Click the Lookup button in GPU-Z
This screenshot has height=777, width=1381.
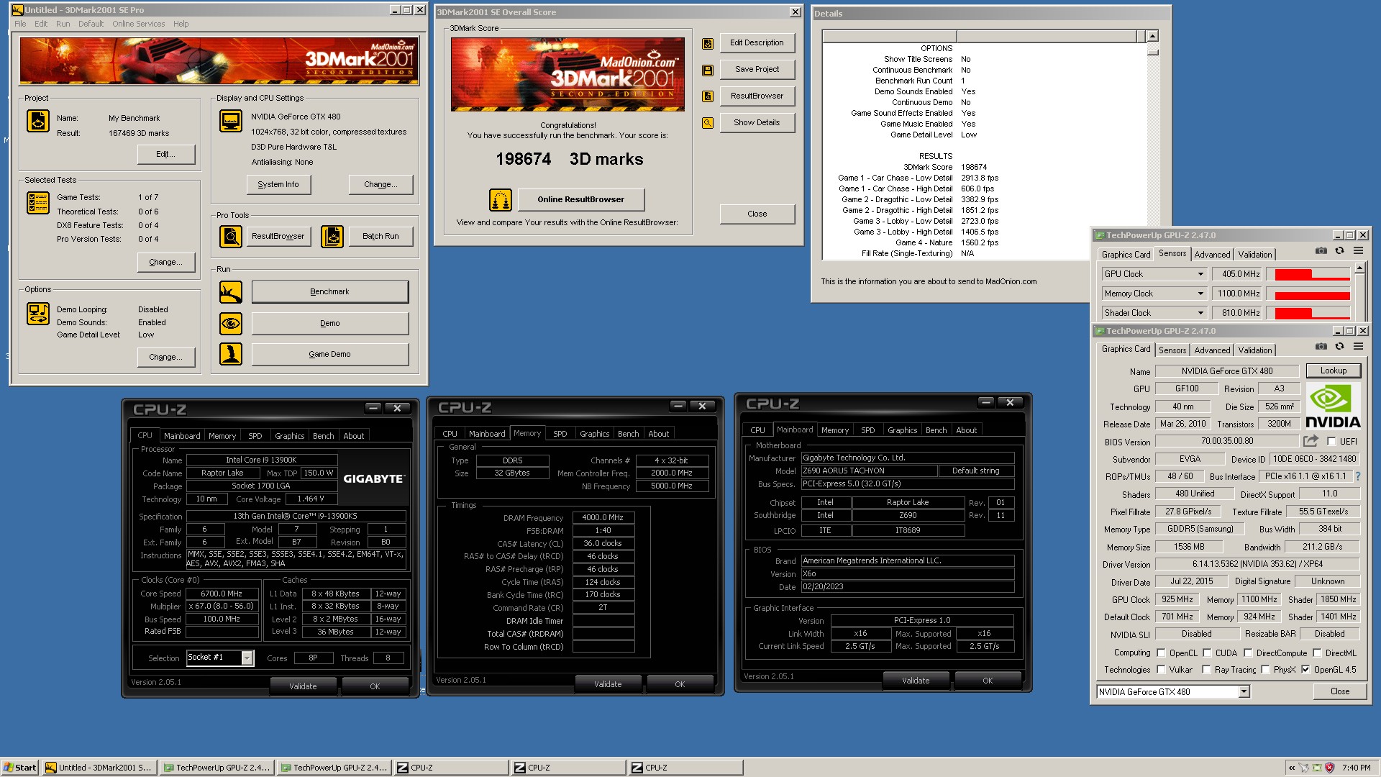pyautogui.click(x=1333, y=371)
